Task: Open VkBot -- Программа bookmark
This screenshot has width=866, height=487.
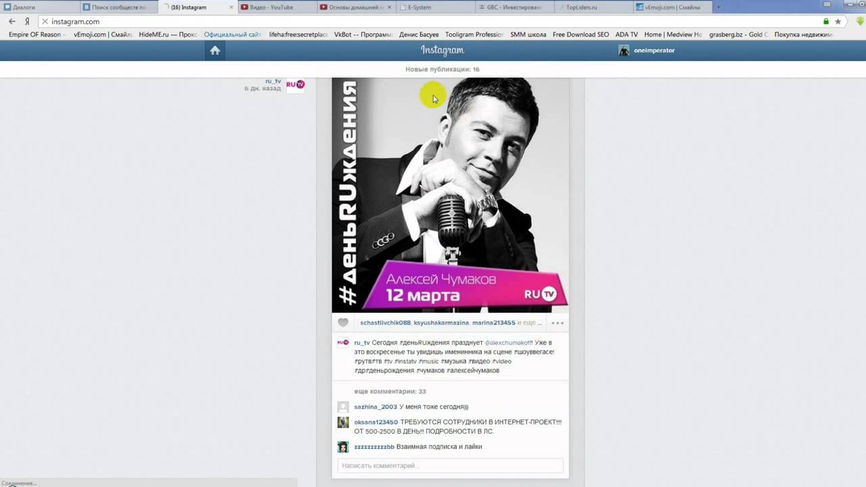Action: pyautogui.click(x=363, y=34)
